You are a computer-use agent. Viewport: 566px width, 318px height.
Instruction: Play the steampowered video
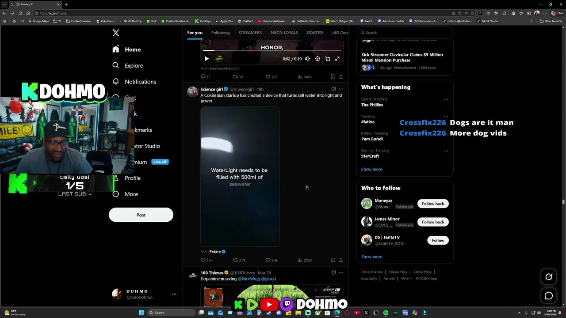tap(207, 59)
